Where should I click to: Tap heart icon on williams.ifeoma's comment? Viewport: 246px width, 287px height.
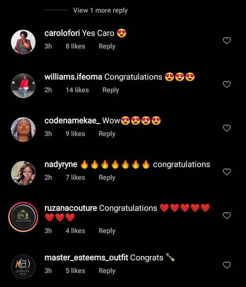[227, 84]
